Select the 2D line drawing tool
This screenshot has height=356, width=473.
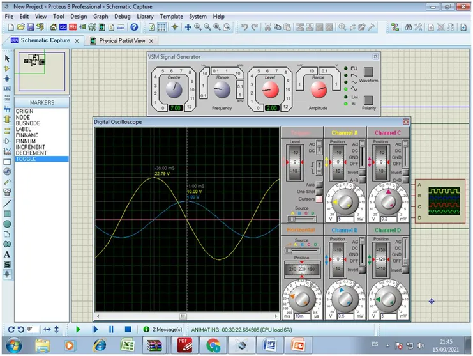(x=7, y=204)
